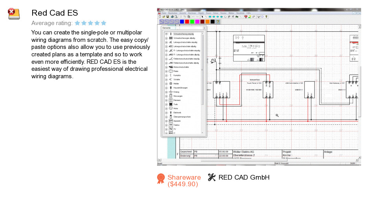Select the rectangle drawing tool

210,17
